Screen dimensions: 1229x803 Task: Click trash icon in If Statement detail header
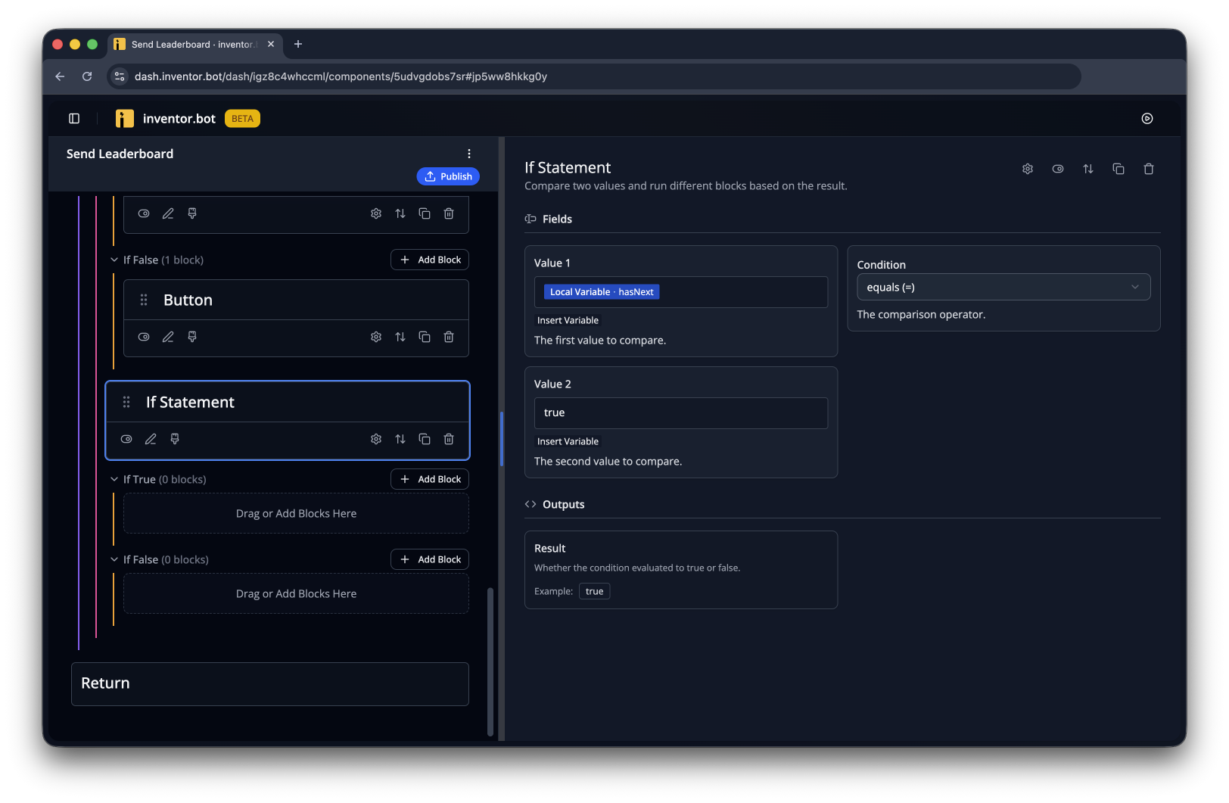coord(1149,169)
